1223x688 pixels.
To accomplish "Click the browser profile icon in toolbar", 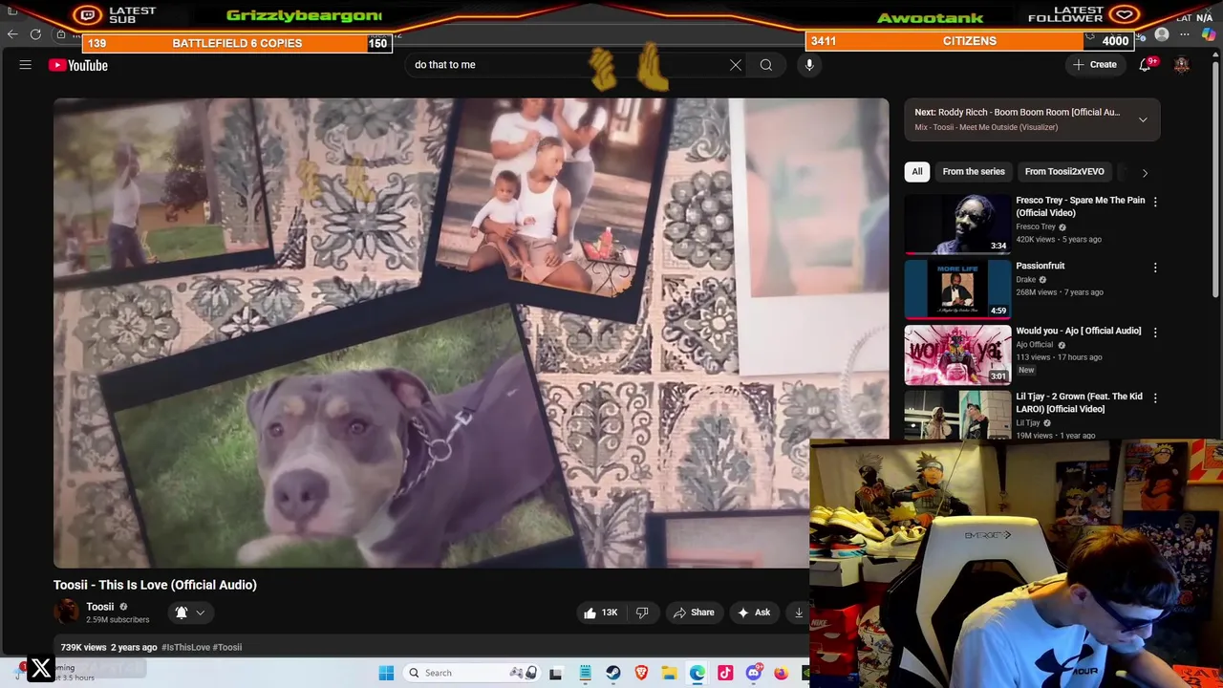I will [1162, 35].
